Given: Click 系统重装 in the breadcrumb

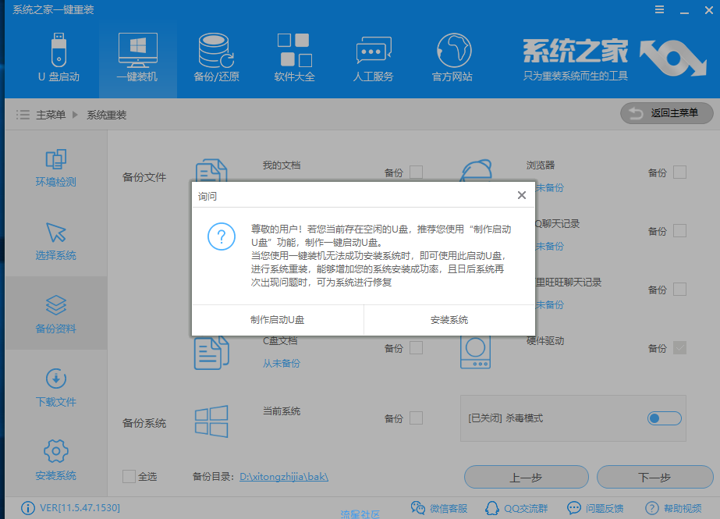Looking at the screenshot, I should click(x=107, y=115).
